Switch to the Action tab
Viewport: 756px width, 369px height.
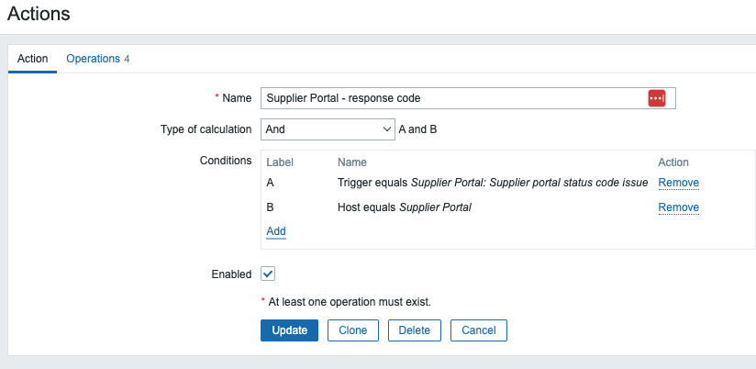33,59
